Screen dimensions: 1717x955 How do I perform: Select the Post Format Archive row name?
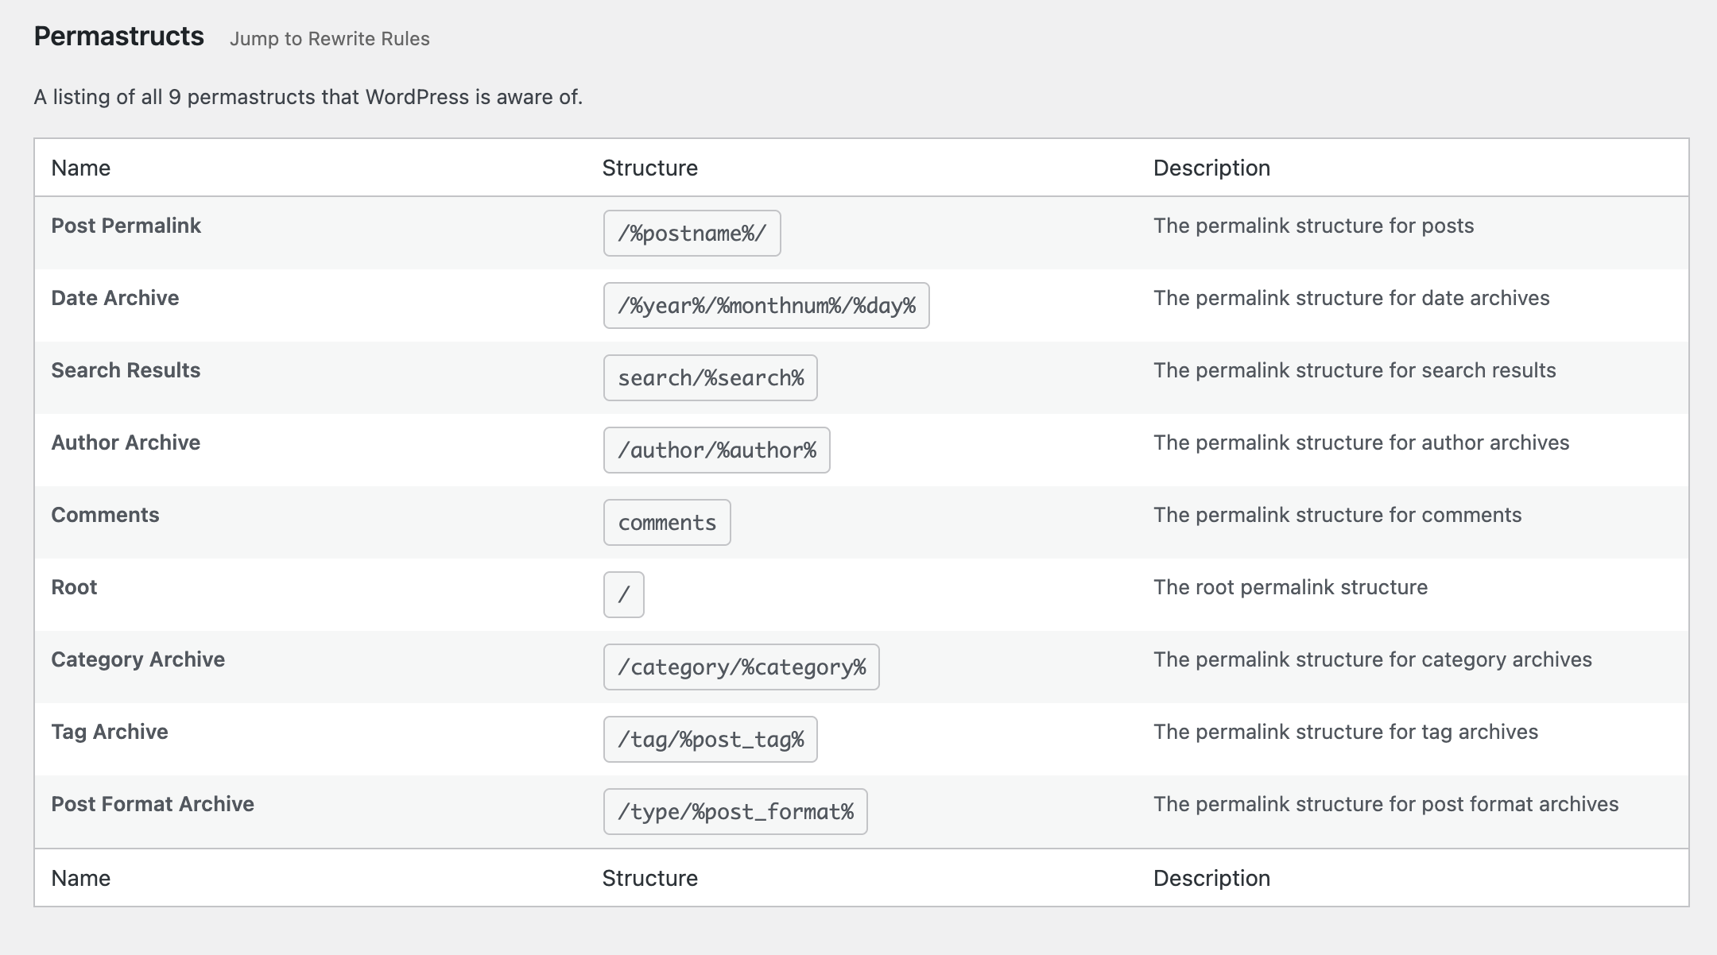153,804
